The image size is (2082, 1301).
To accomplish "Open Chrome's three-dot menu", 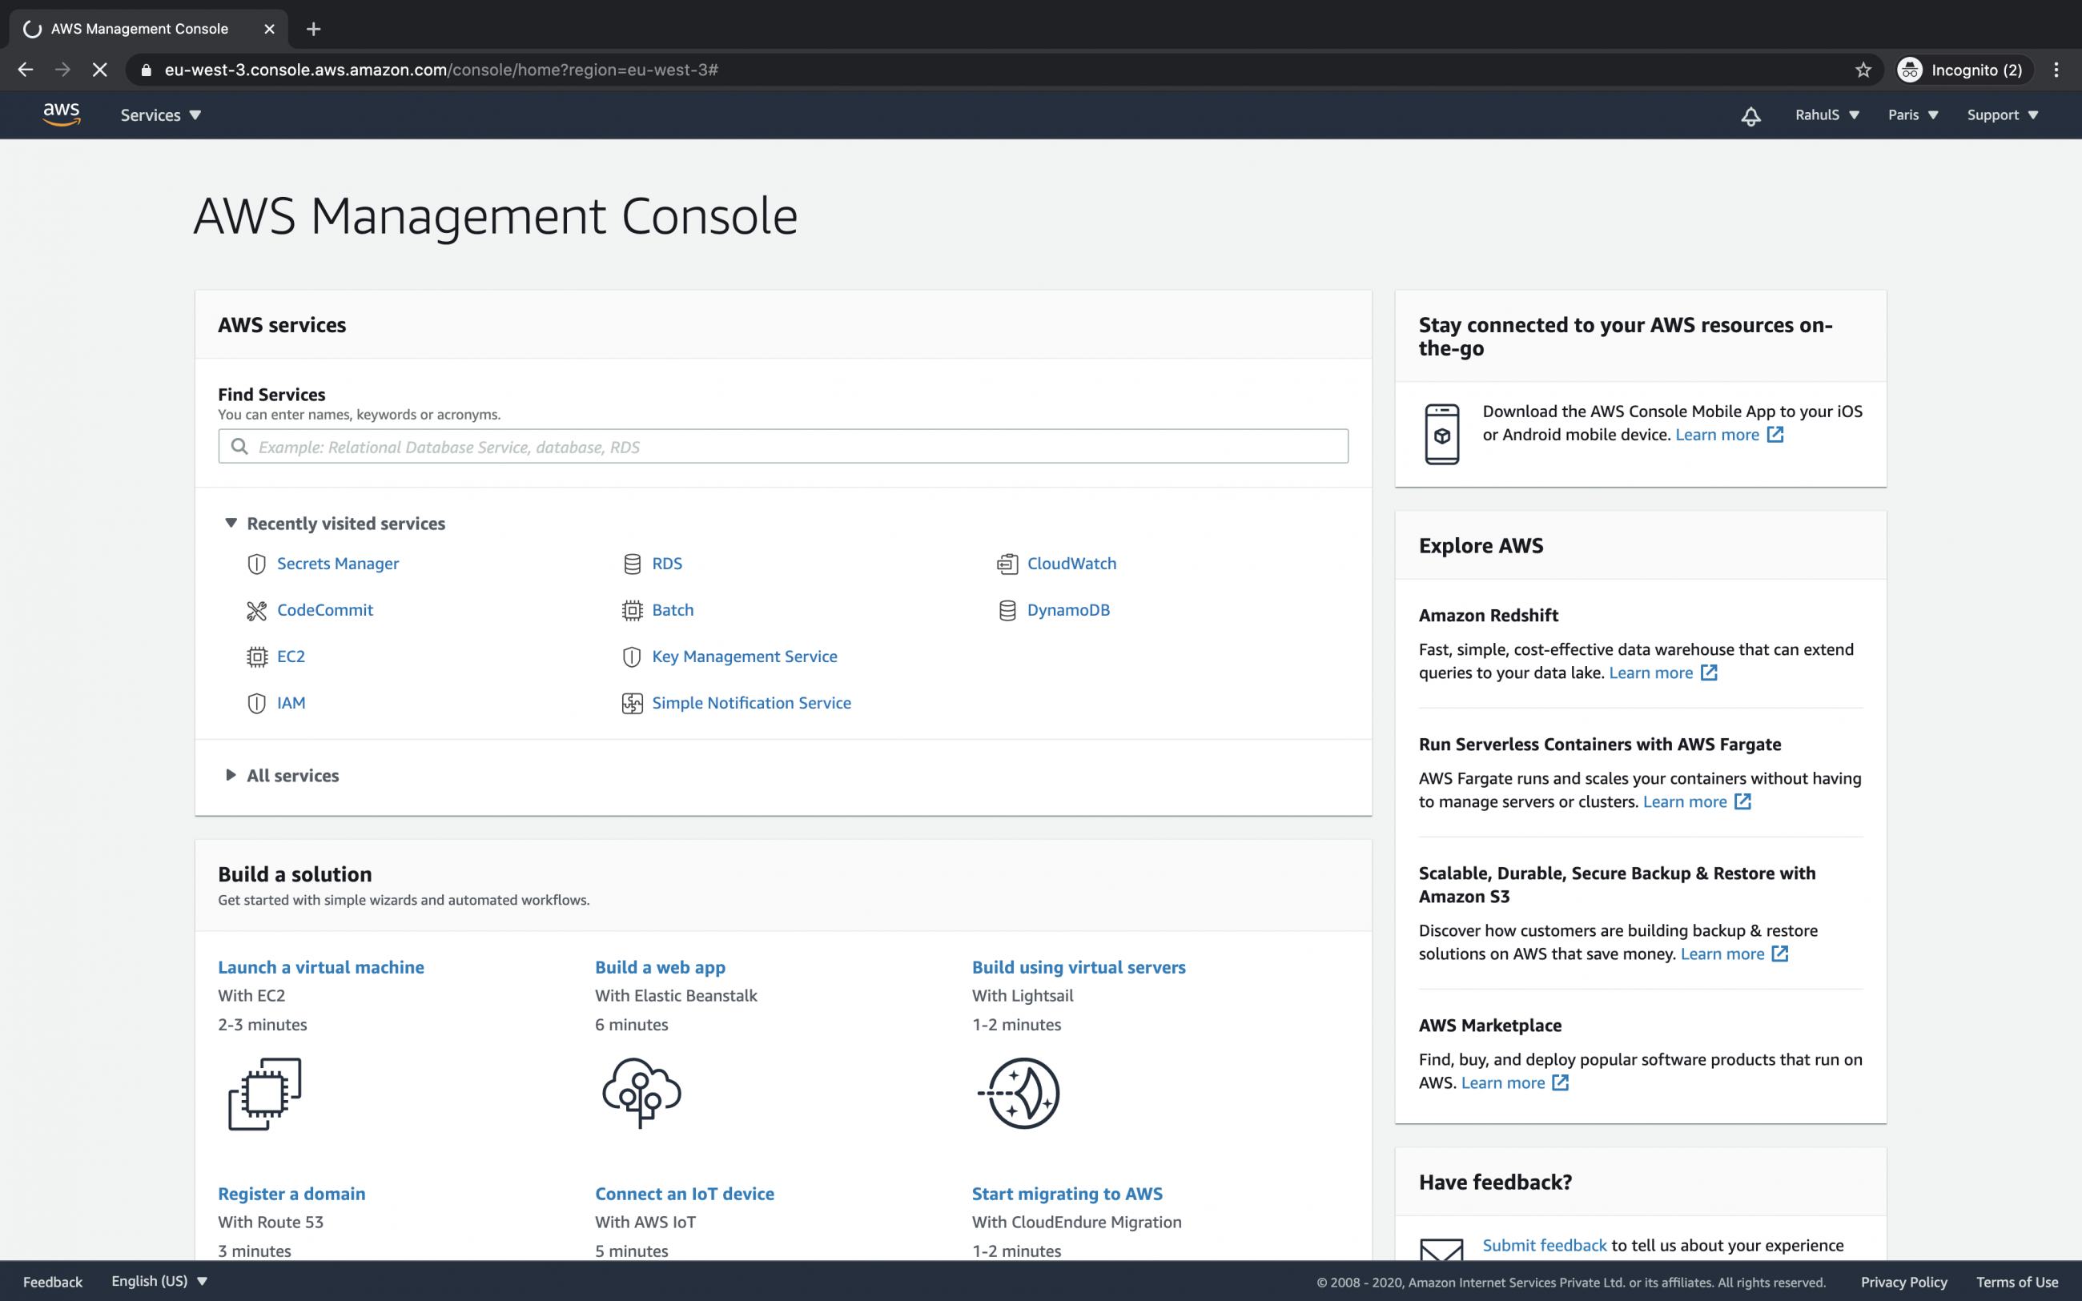I will [x=2056, y=70].
